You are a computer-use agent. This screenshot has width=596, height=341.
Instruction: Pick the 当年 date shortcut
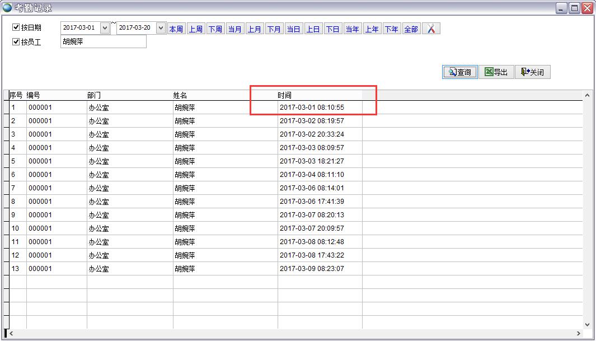(x=352, y=29)
